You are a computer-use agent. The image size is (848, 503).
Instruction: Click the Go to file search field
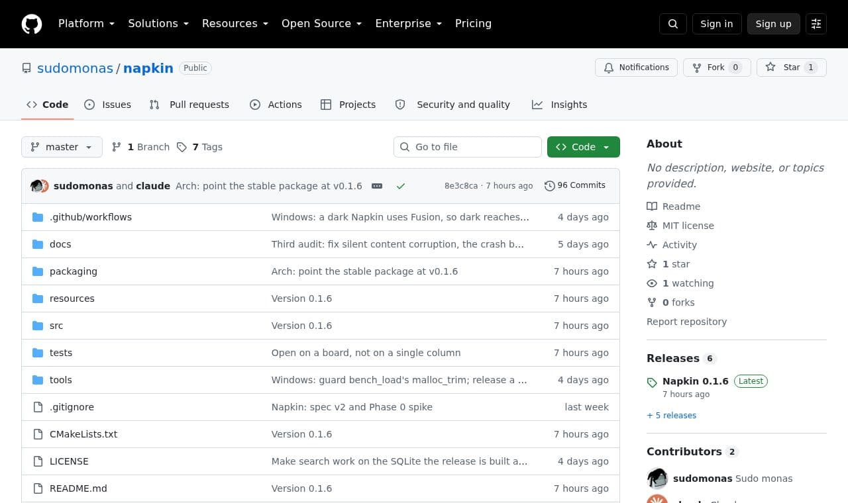(x=468, y=147)
